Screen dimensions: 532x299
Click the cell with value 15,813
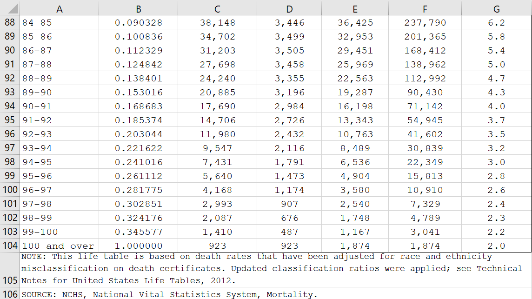click(x=425, y=176)
